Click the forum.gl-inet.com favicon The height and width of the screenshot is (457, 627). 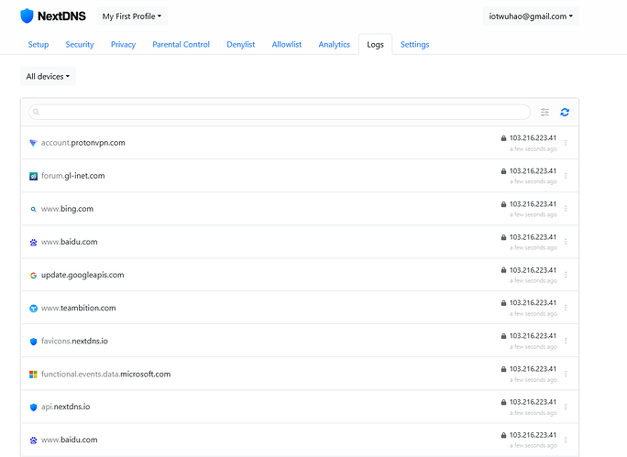point(33,176)
